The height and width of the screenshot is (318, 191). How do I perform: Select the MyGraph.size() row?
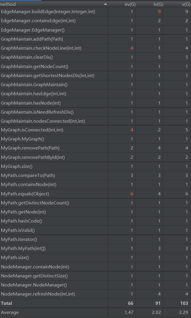tap(95, 166)
